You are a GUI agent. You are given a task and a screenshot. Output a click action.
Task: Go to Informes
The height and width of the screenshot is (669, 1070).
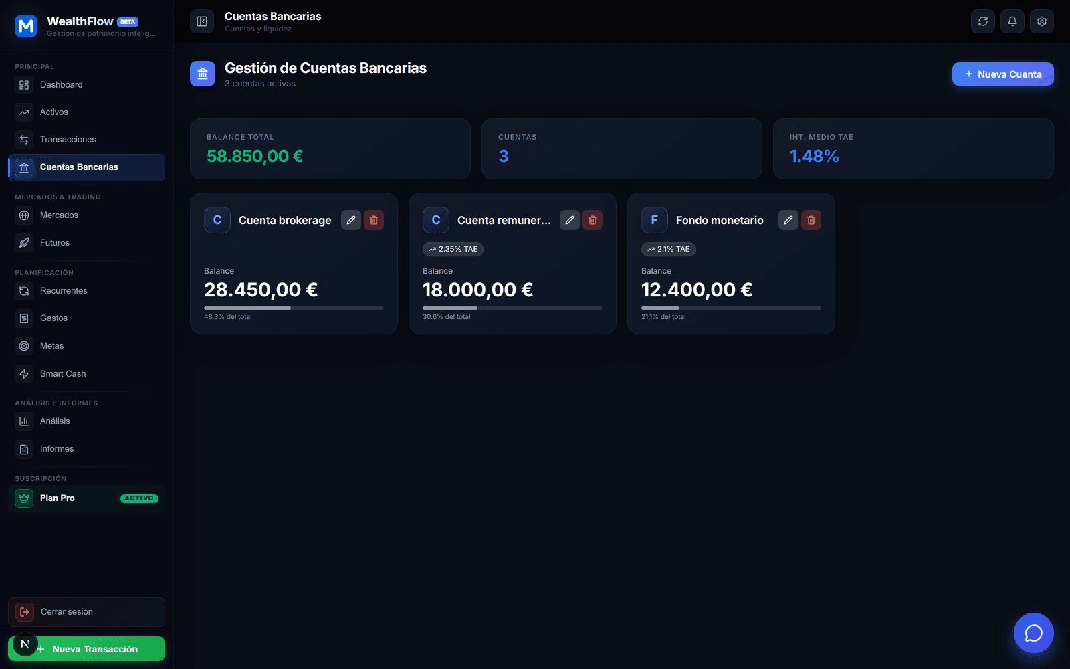86,449
